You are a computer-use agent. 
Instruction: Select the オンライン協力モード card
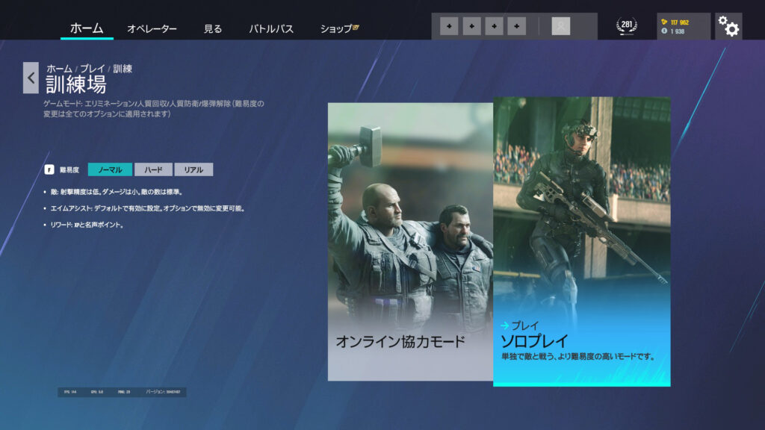pyautogui.click(x=410, y=242)
